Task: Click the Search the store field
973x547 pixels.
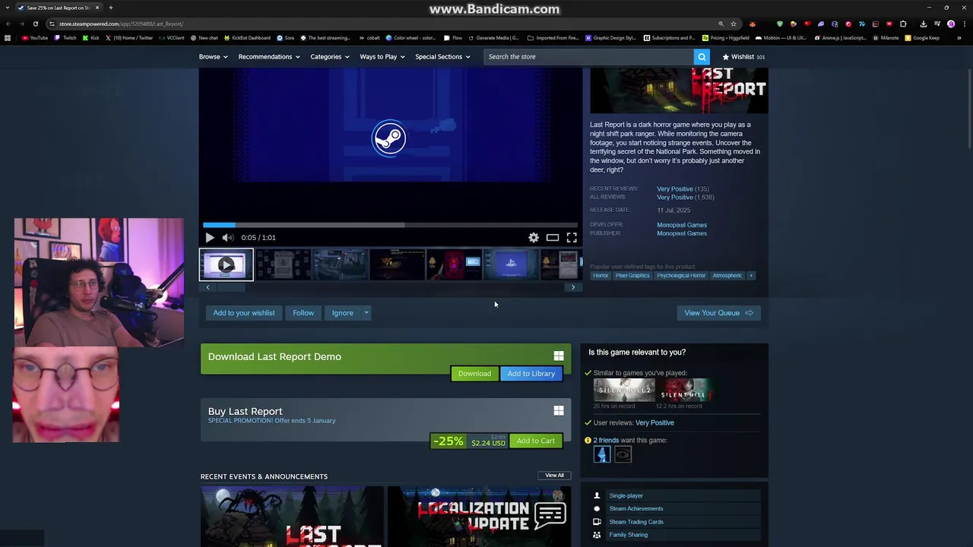Action: tap(588, 57)
